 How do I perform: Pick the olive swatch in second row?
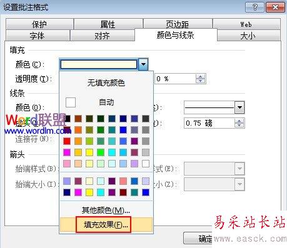click(89, 130)
